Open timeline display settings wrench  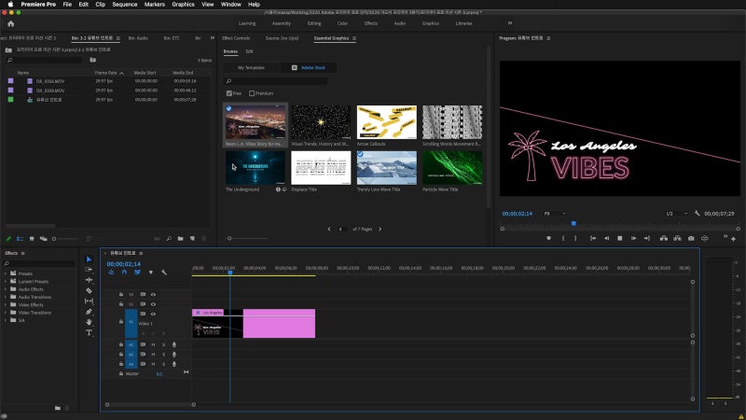click(164, 273)
